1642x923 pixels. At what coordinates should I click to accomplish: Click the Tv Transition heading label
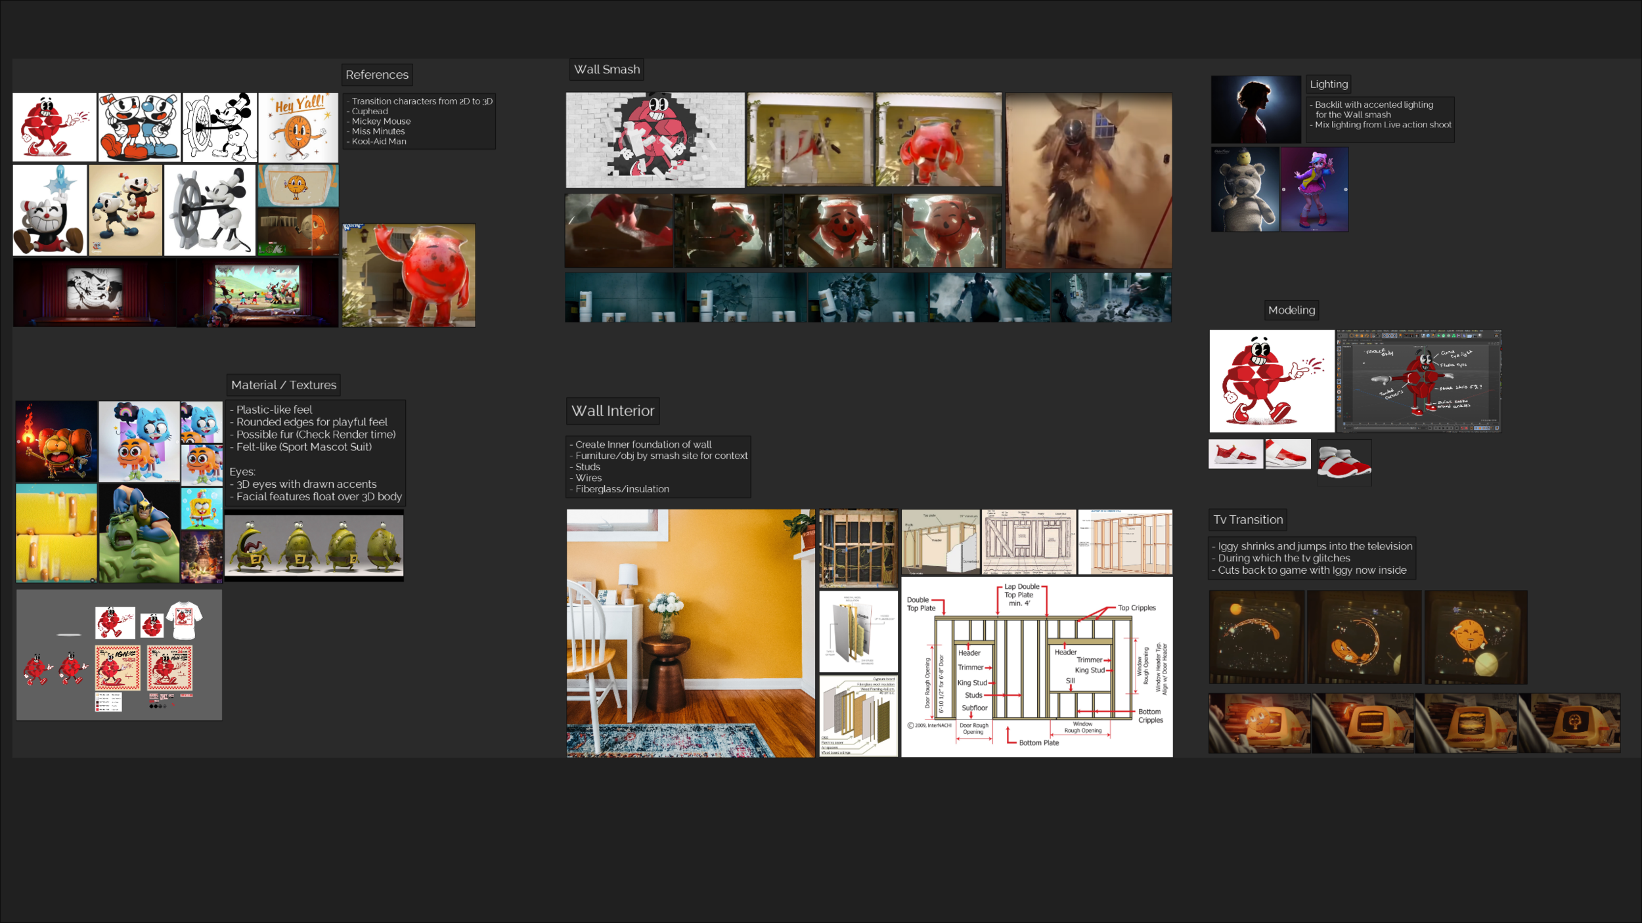[1247, 520]
